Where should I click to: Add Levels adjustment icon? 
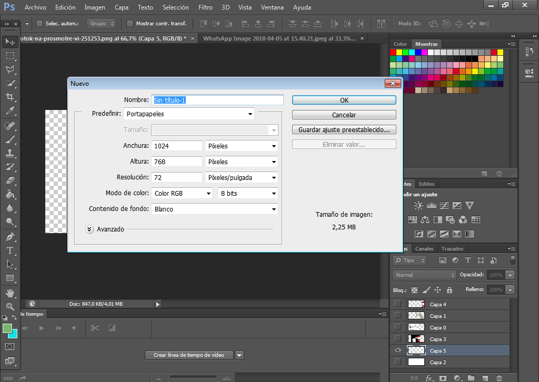[432, 205]
